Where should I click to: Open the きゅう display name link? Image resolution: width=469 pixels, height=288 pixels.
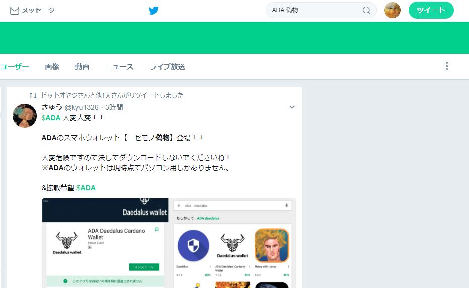(52, 107)
